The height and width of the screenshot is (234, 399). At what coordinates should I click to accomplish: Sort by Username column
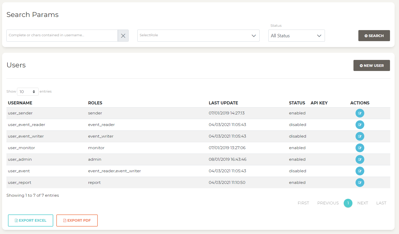[x=20, y=103]
